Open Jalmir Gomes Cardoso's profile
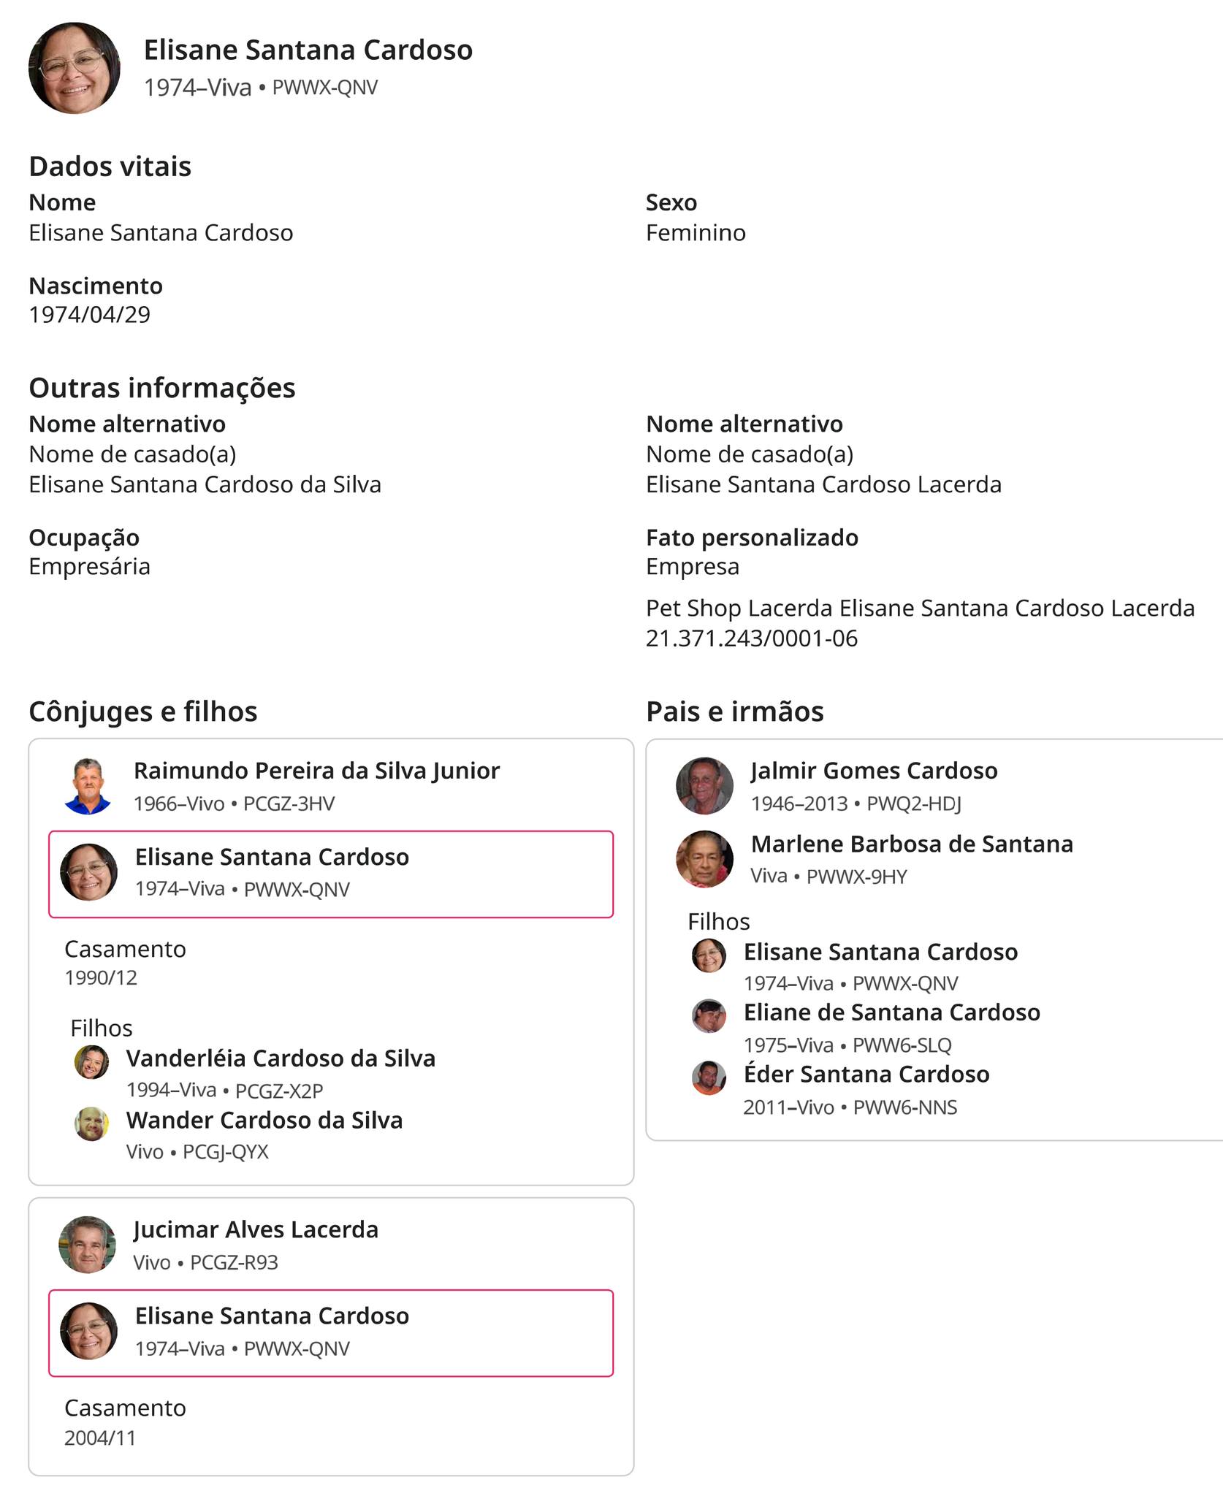 [x=874, y=771]
